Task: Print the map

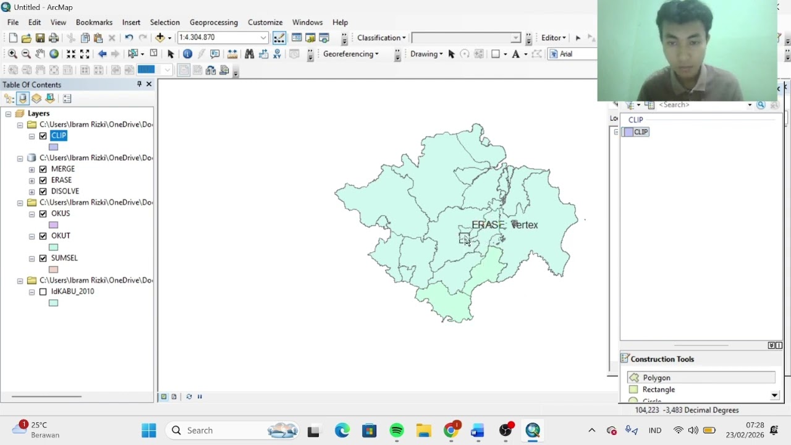Action: point(54,38)
